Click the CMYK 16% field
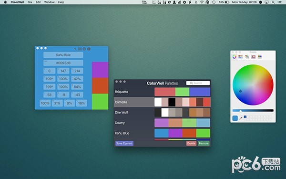 [x=82, y=103]
